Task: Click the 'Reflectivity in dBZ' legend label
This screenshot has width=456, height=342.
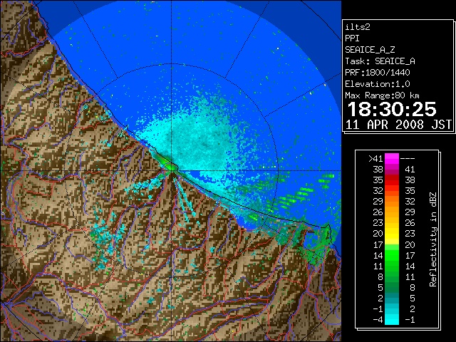Action: tap(433, 239)
